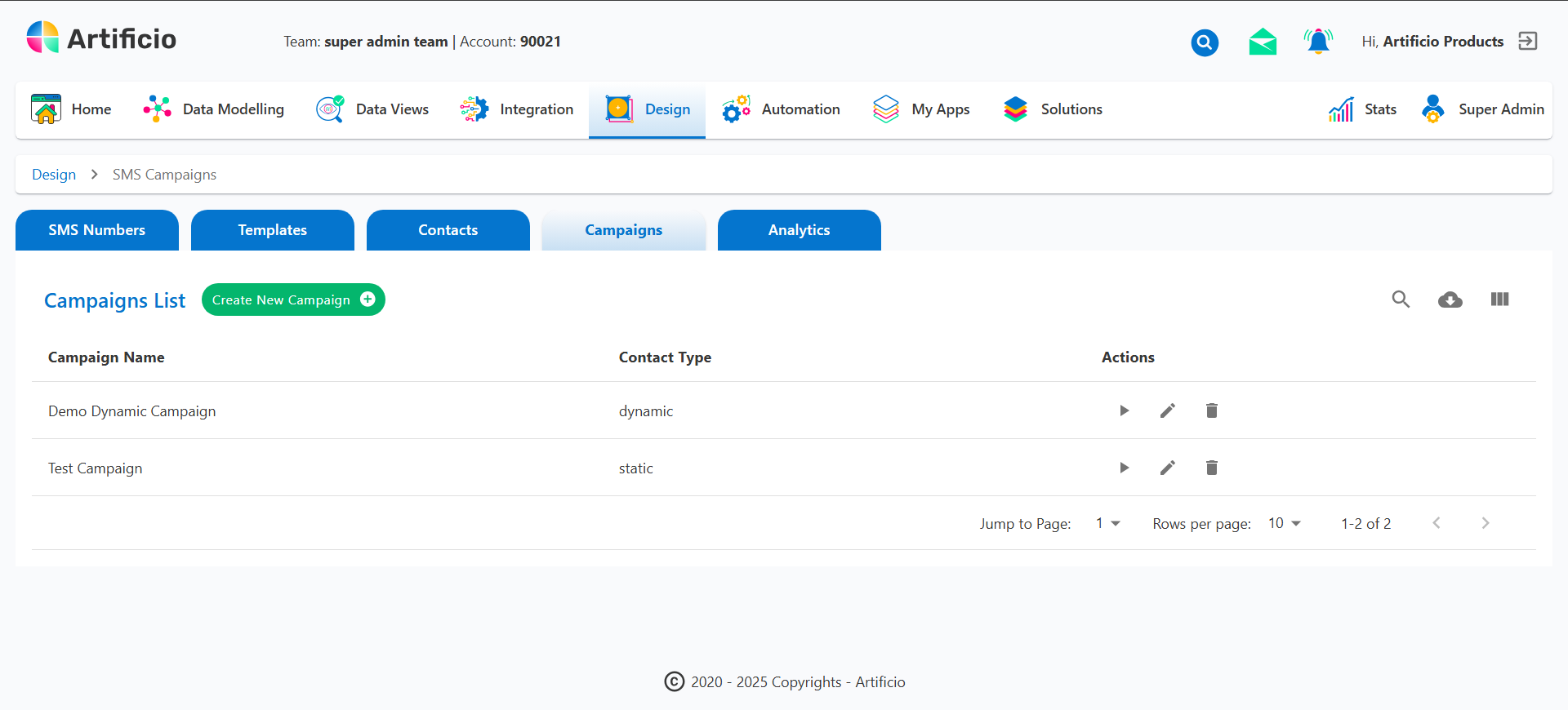
Task: Switch to the Analytics tab
Action: pos(799,230)
